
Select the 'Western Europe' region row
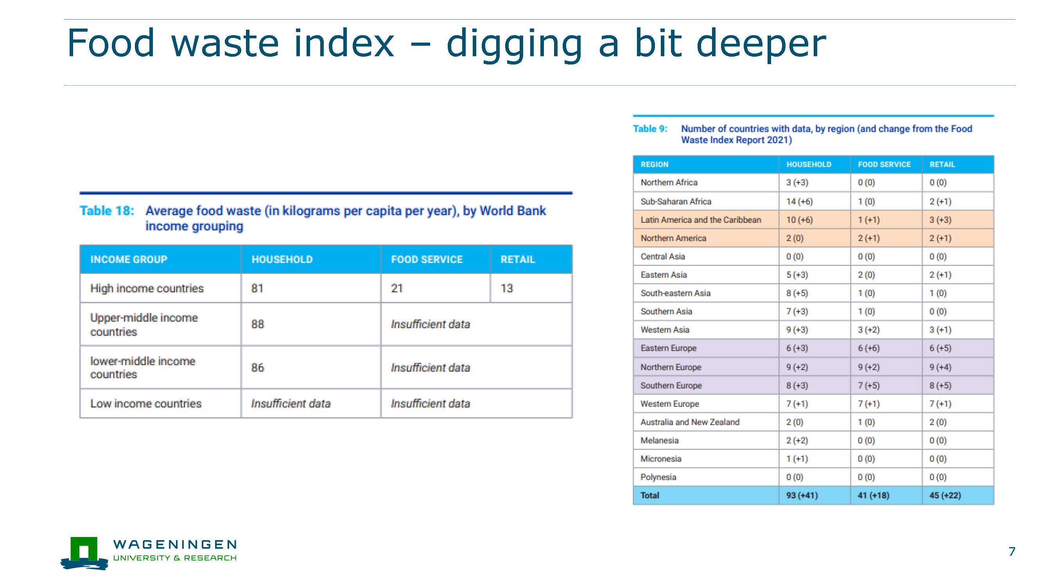[x=813, y=404]
